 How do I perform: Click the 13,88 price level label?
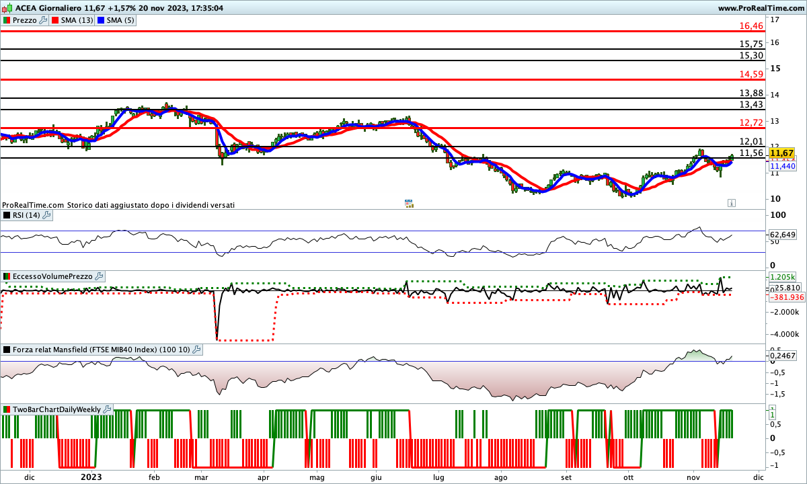point(751,93)
